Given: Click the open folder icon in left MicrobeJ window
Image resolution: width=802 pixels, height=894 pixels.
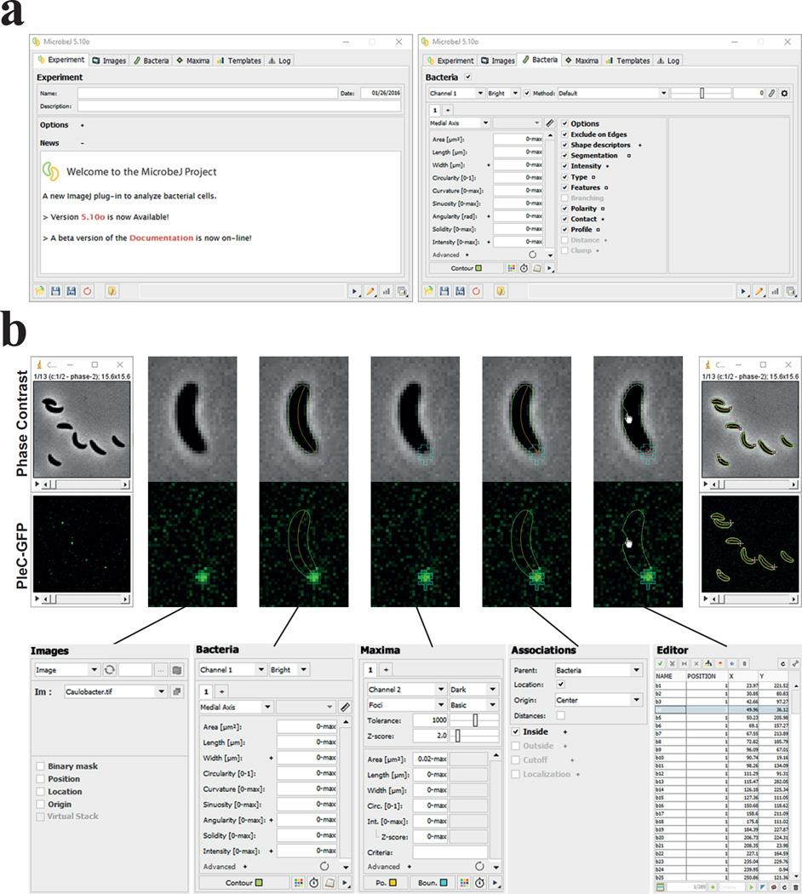Looking at the screenshot, I should tap(40, 290).
